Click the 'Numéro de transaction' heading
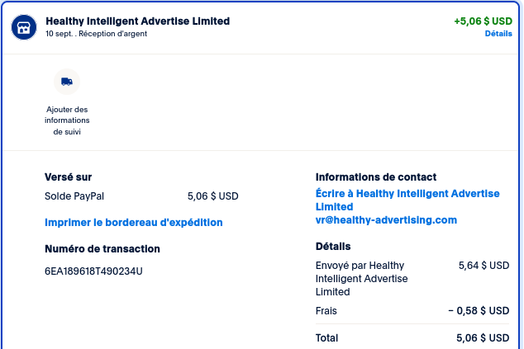 pyautogui.click(x=102, y=249)
